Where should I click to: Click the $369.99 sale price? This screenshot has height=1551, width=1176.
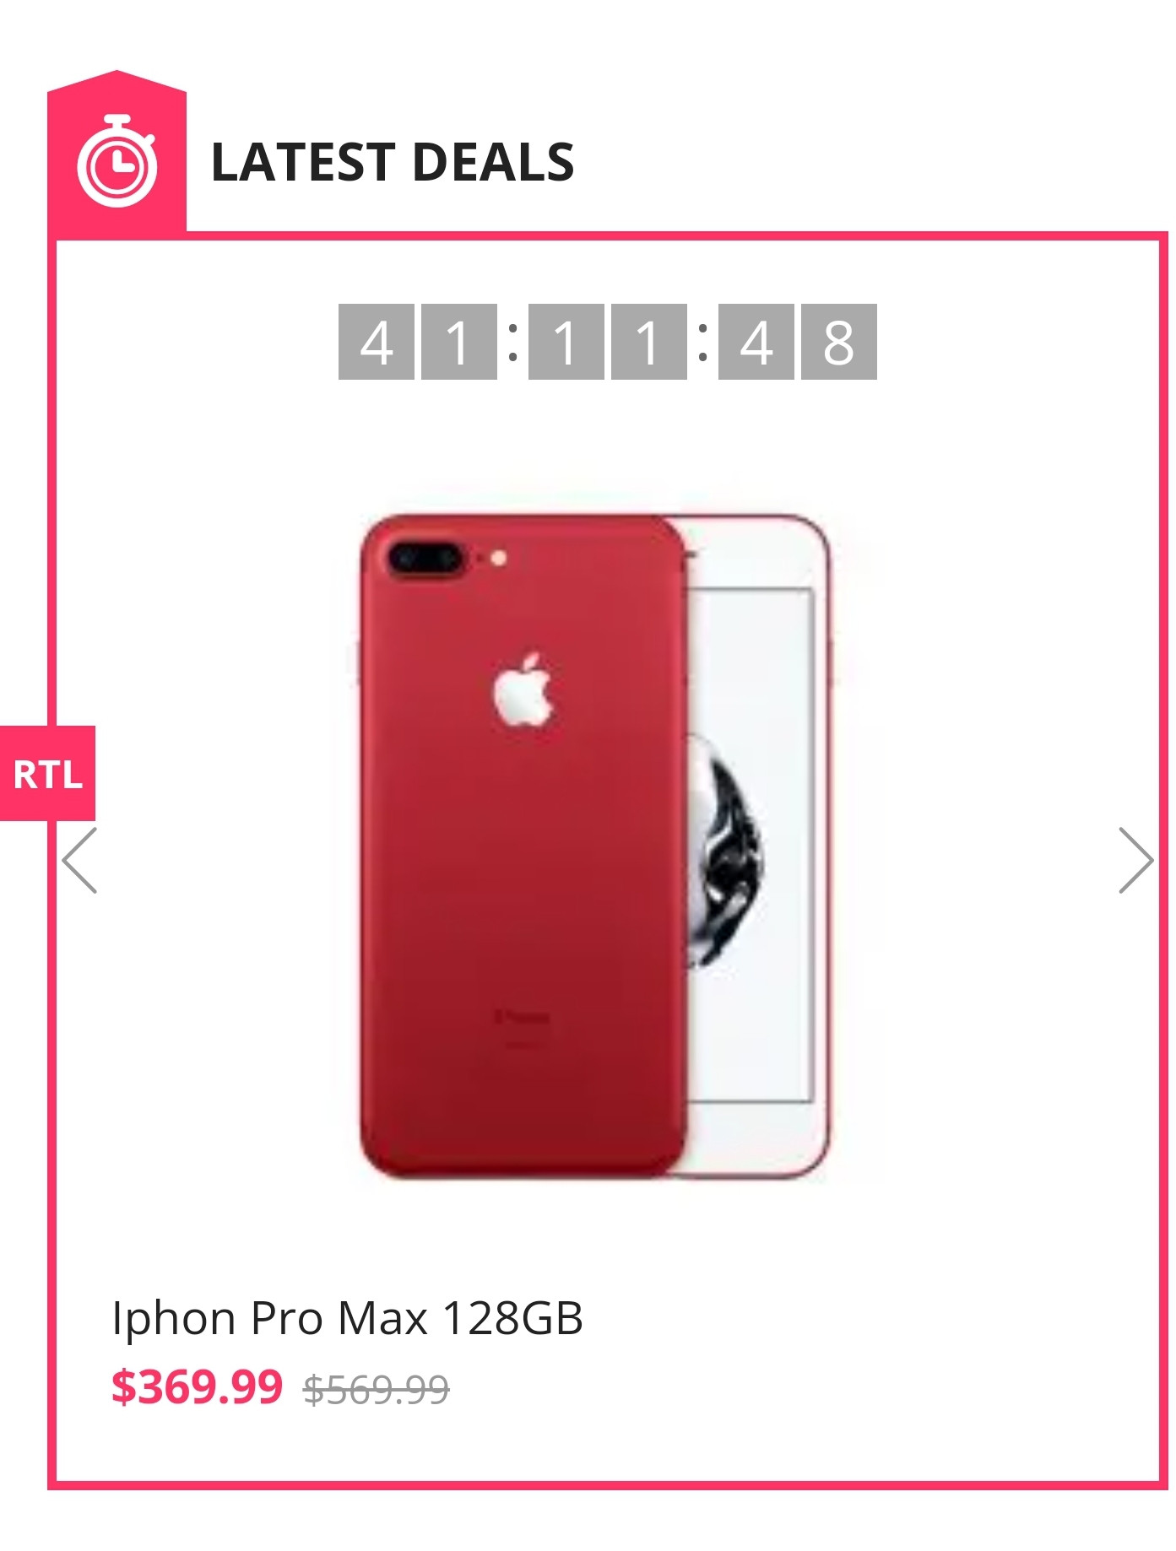pos(197,1386)
